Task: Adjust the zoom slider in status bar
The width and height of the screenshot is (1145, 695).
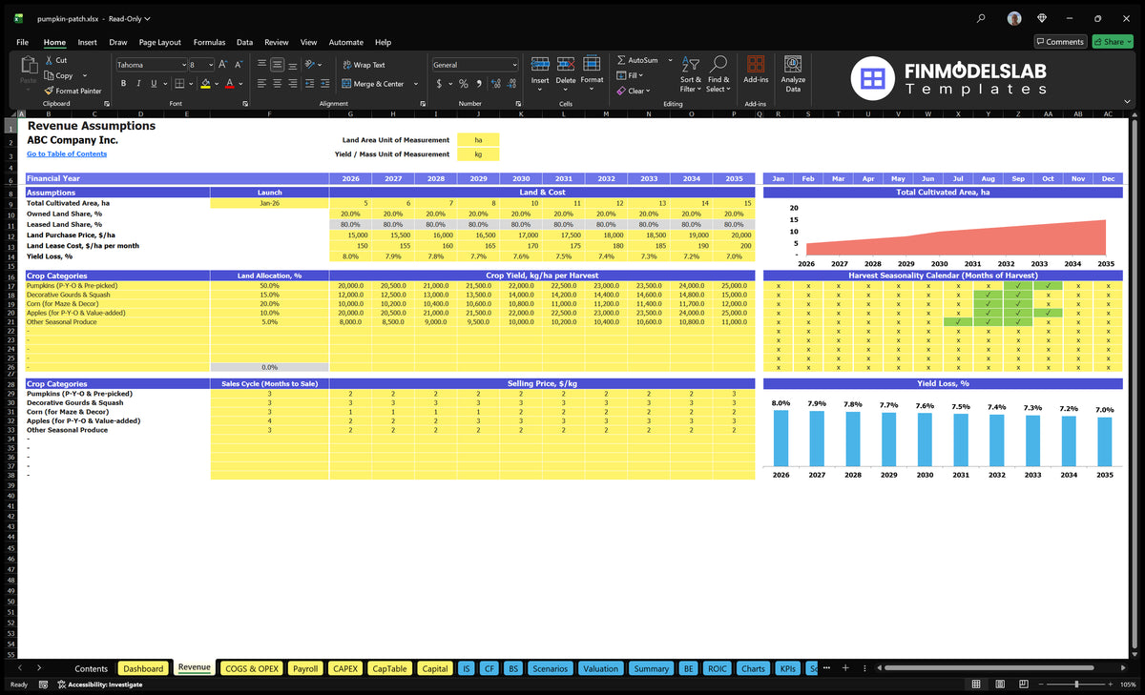Action: click(1076, 685)
